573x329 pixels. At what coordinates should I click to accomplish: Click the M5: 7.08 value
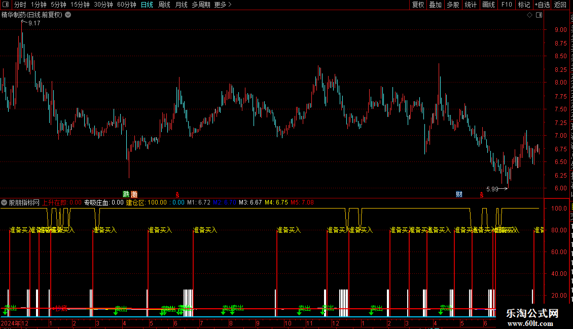302,202
